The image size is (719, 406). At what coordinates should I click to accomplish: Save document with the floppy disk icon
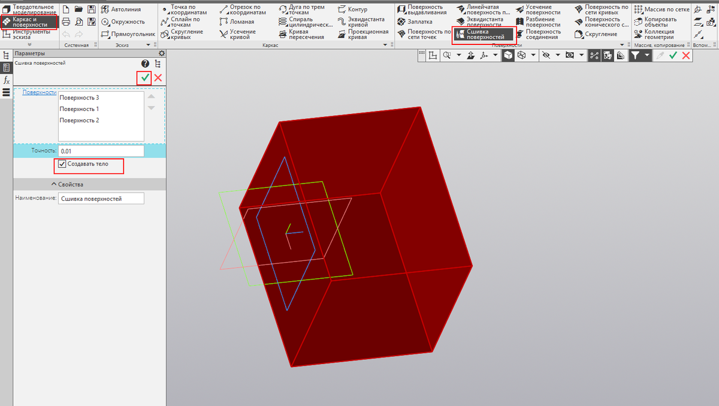pos(92,9)
